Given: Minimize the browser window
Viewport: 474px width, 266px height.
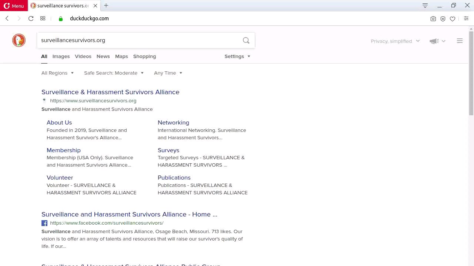Looking at the screenshot, I should [x=440, y=6].
